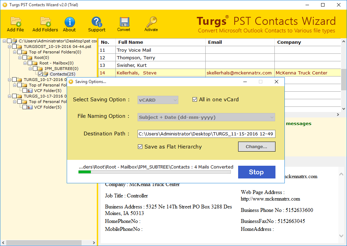347x246 pixels.
Task: Click the Top of Personal Folders(0) folder icon
Action: 25,52
